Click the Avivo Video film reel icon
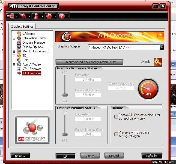Image resolution: width=176 pixels, height=164 pixels. coord(19,64)
